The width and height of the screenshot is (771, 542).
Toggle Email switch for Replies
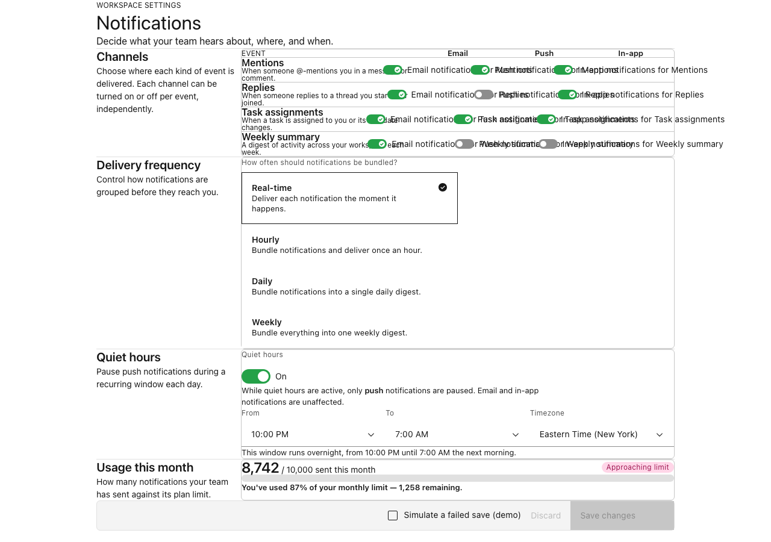pyautogui.click(x=397, y=95)
